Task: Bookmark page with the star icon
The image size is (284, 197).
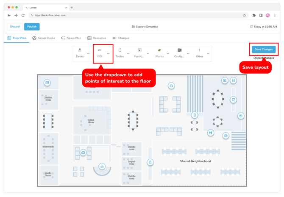Action: [245, 15]
